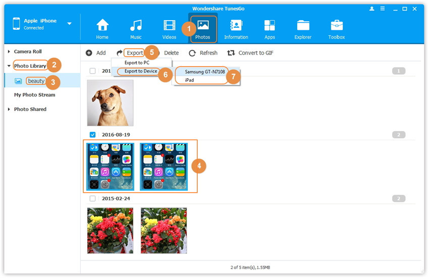This screenshot has height=278, width=429.
Task: Tick the checkbox above the dog photo
Action: [x=93, y=71]
